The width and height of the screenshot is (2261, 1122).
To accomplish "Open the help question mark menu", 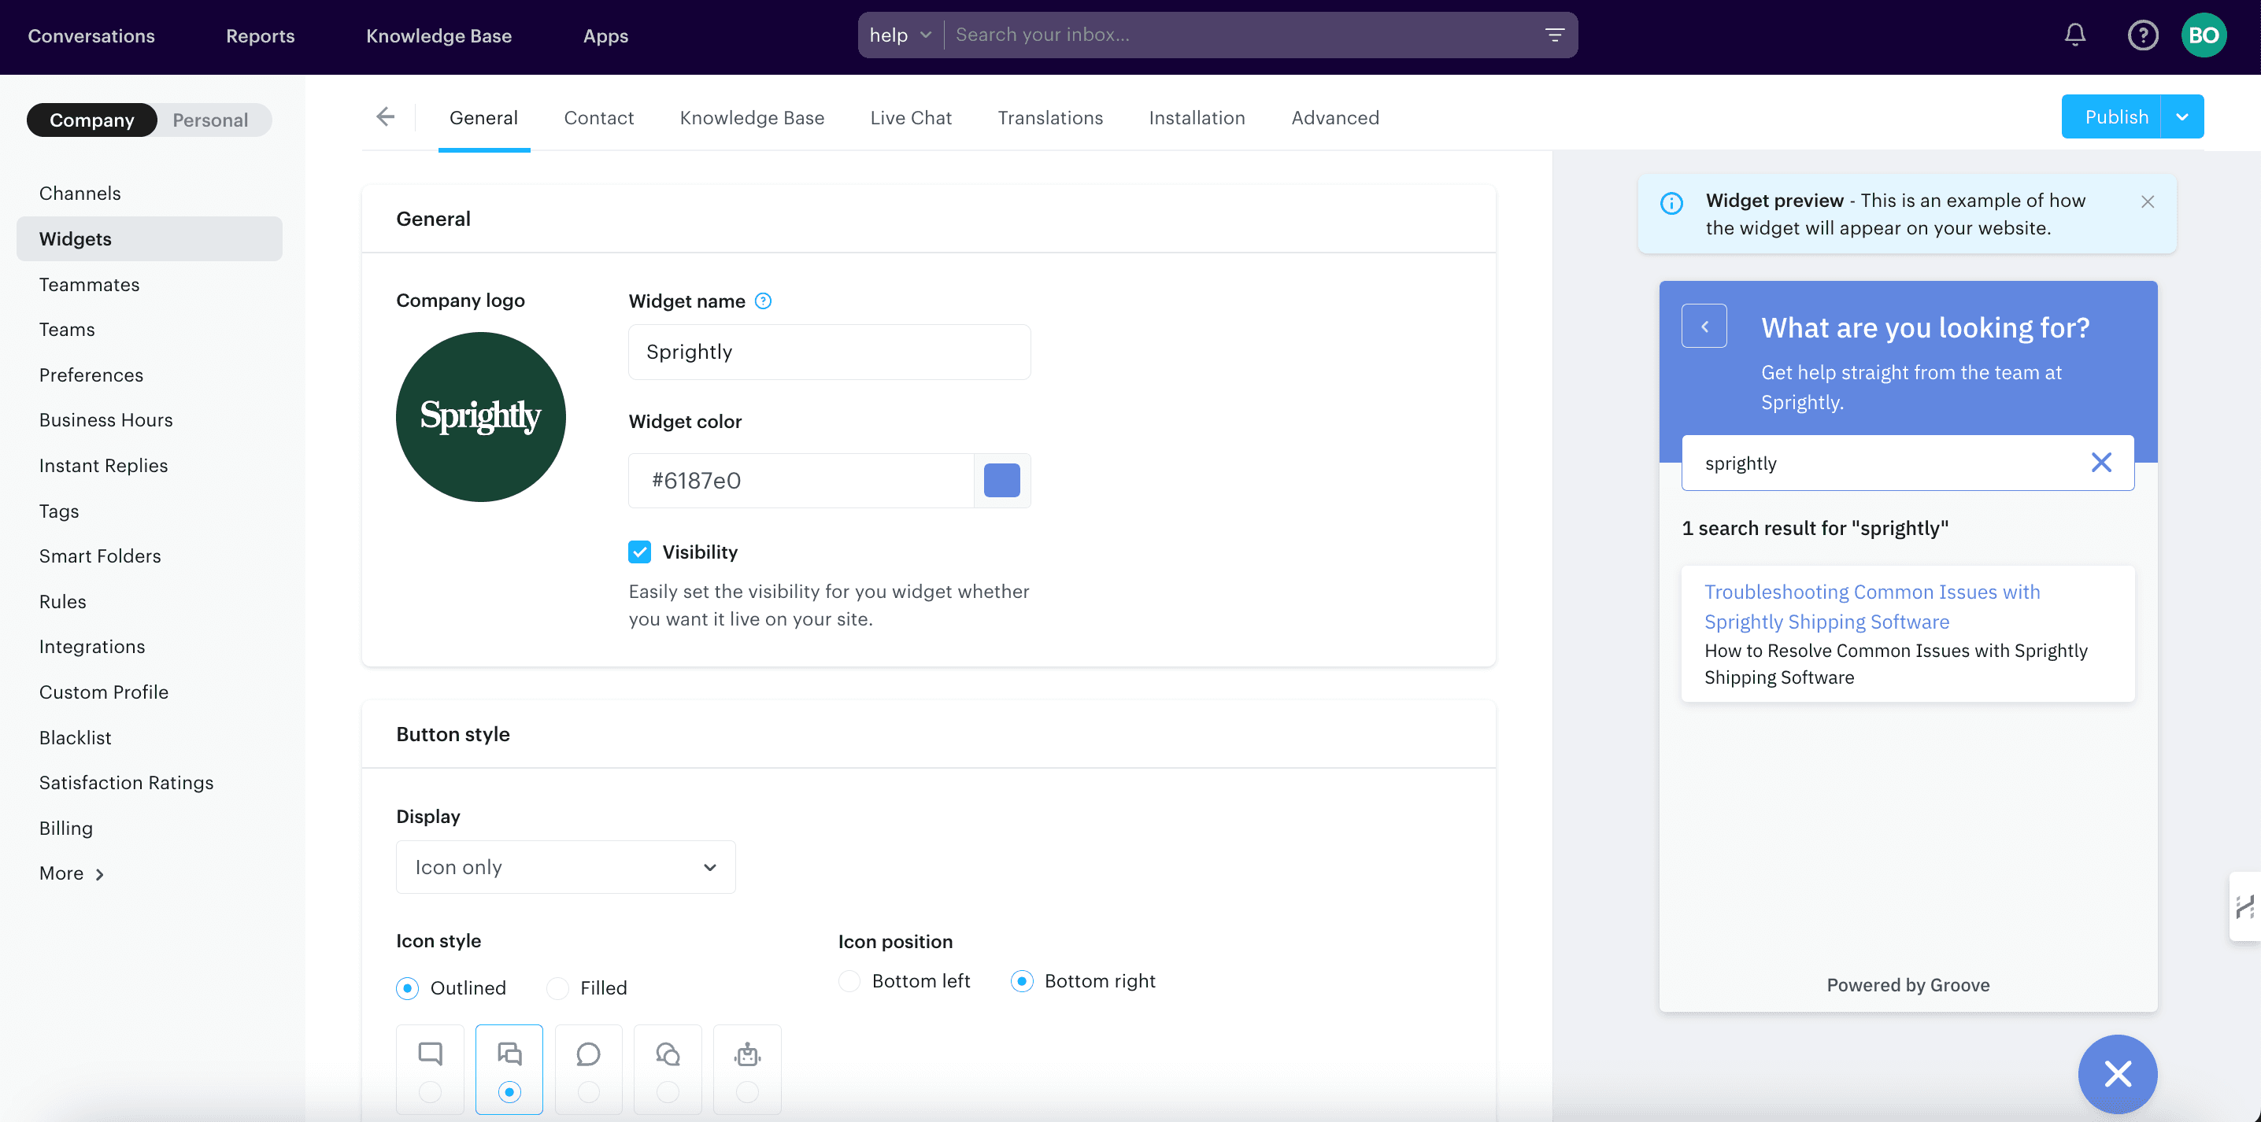I will [x=2141, y=34].
